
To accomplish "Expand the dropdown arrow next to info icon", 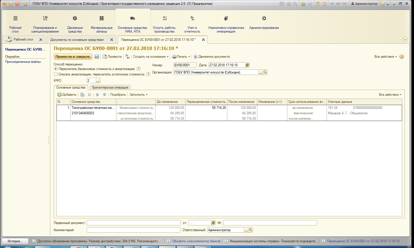I will click(388, 4).
